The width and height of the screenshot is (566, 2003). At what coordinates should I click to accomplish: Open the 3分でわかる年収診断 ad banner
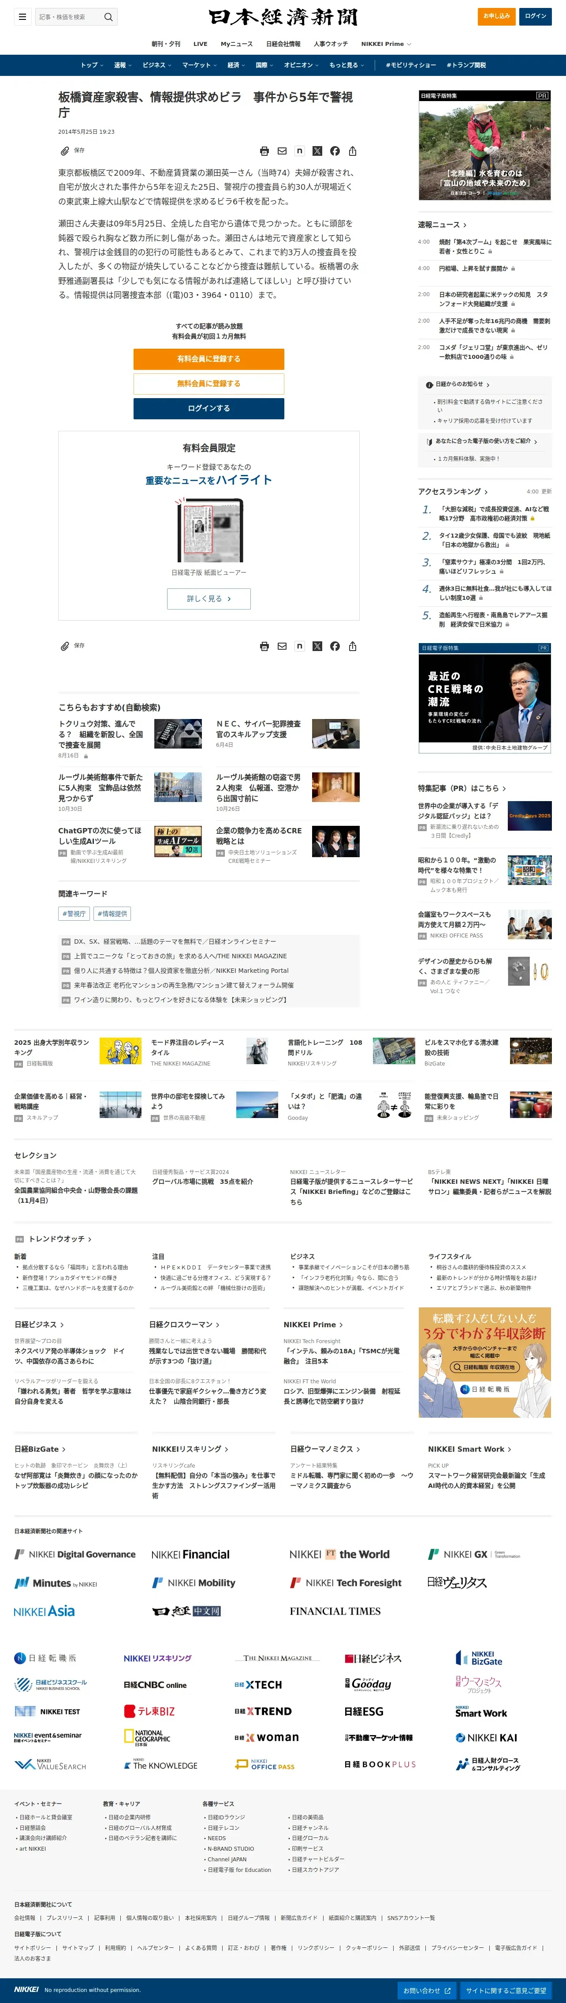coord(484,1362)
